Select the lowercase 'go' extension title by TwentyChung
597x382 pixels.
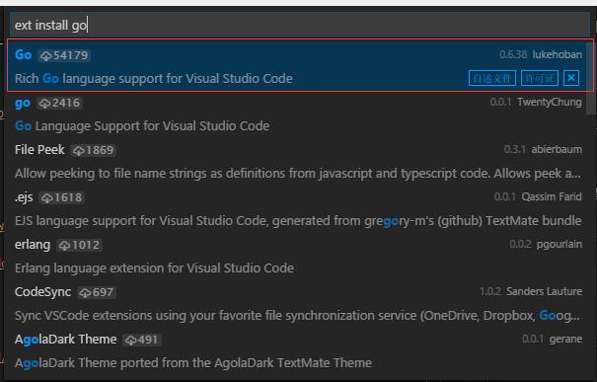click(x=23, y=103)
